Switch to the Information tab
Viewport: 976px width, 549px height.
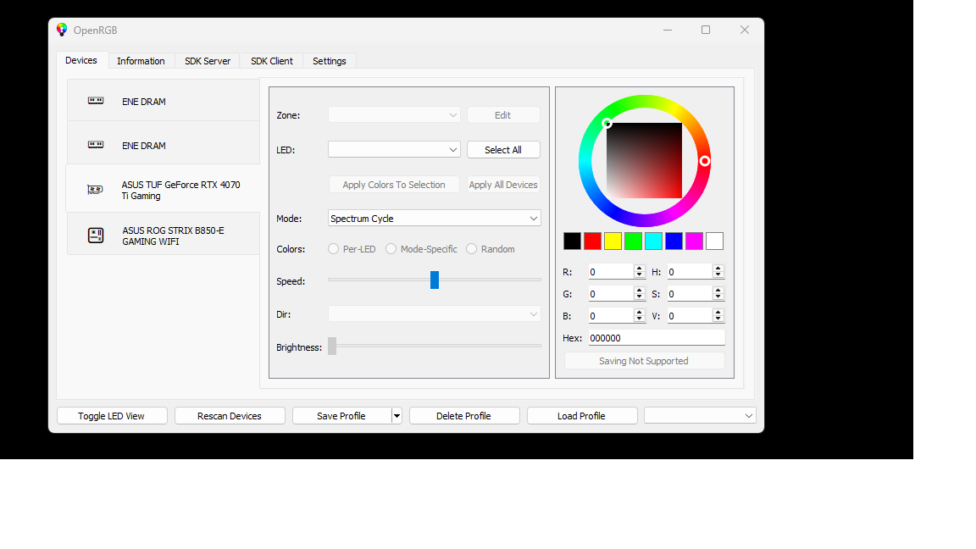click(141, 61)
